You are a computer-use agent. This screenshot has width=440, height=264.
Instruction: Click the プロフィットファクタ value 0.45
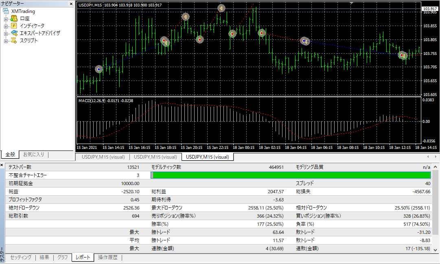click(135, 200)
